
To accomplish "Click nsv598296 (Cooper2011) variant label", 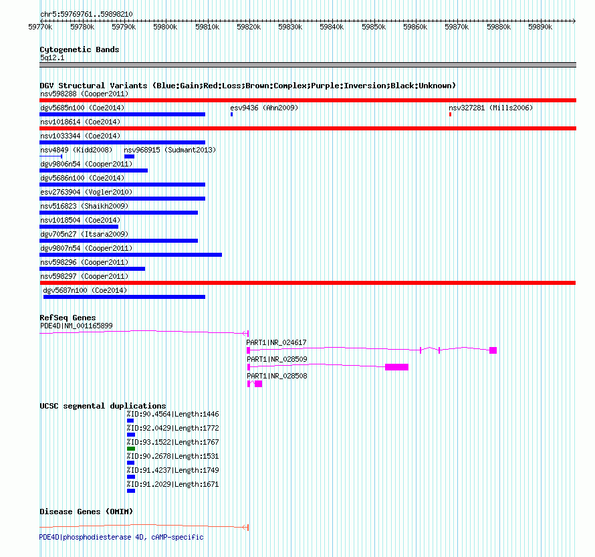I will tap(84, 262).
